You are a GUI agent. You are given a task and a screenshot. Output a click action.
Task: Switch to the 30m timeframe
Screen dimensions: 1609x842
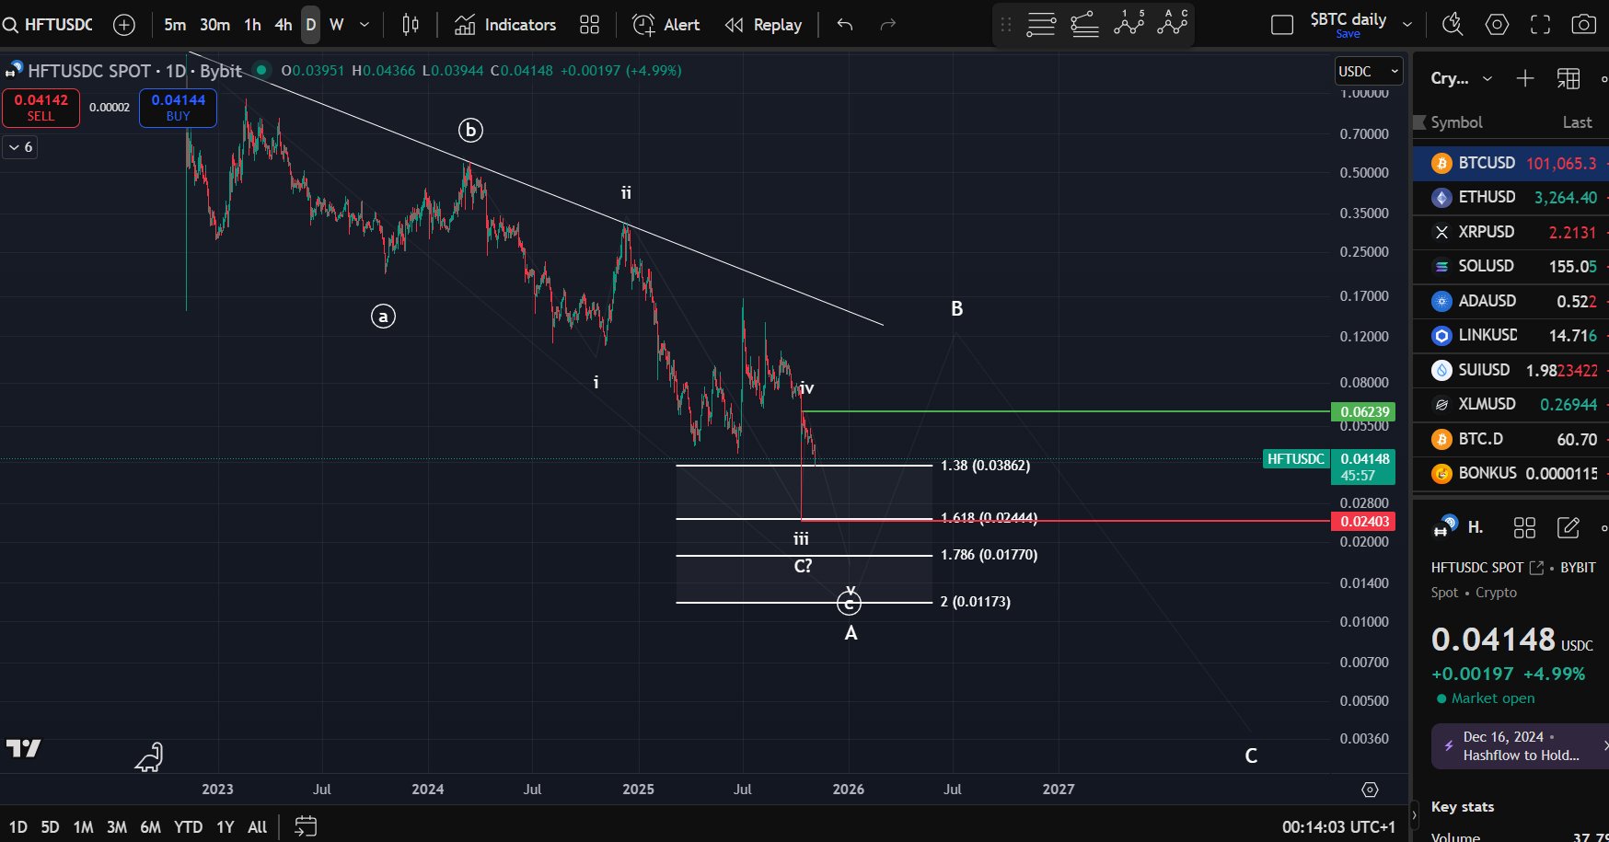click(215, 25)
